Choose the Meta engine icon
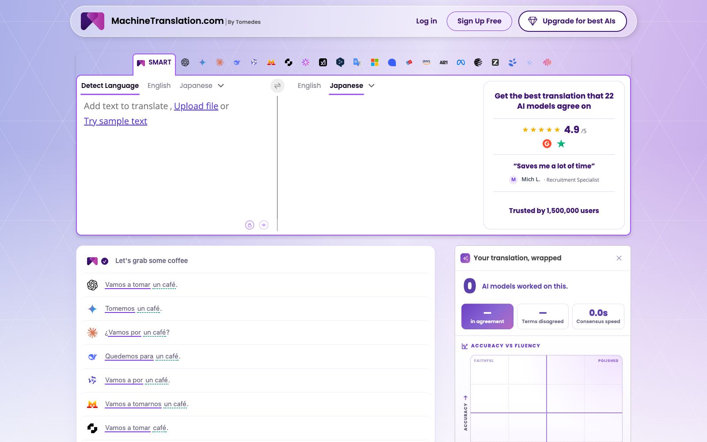707x442 pixels. 461,62
